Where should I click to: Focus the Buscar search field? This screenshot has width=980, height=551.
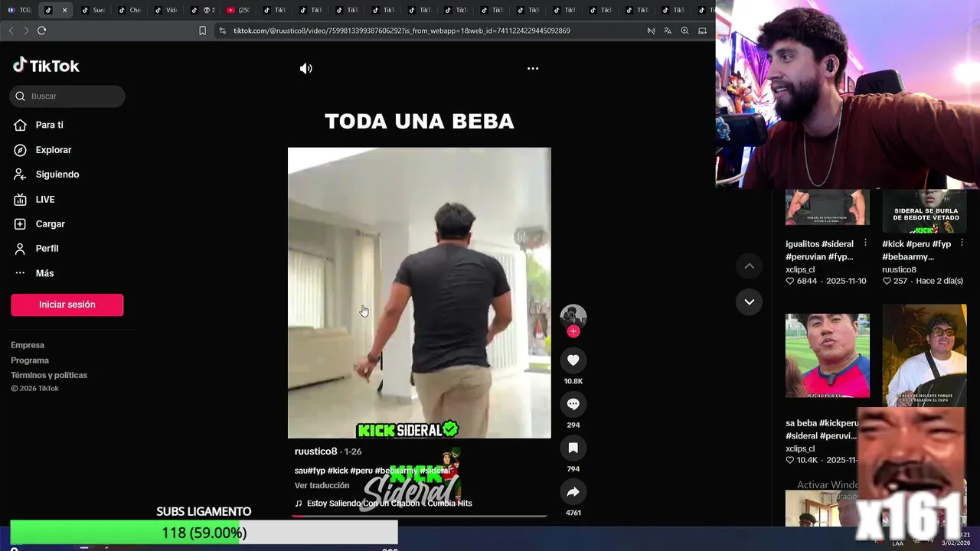pos(67,96)
